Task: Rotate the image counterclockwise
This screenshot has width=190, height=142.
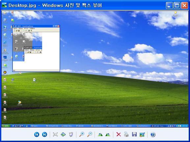Action: click(108, 134)
